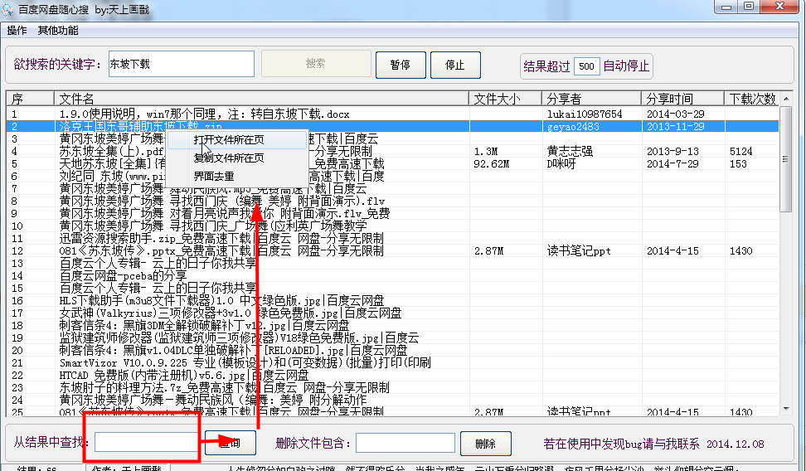Click download count '5124' cell

point(740,152)
